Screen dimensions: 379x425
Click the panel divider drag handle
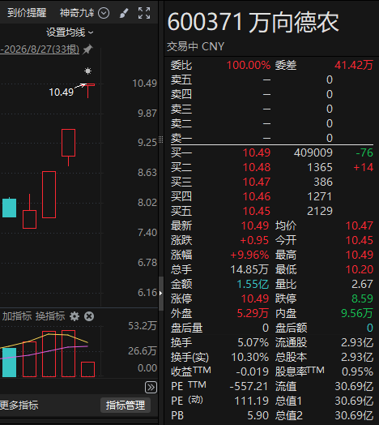coord(161,140)
